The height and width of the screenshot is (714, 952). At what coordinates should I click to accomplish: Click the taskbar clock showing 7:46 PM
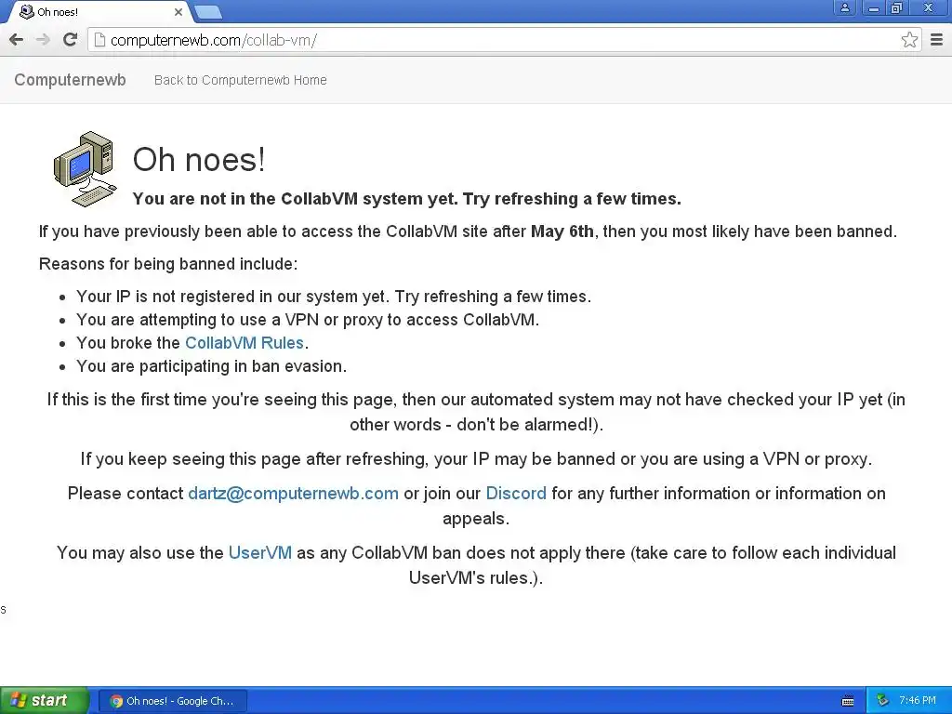tap(918, 701)
